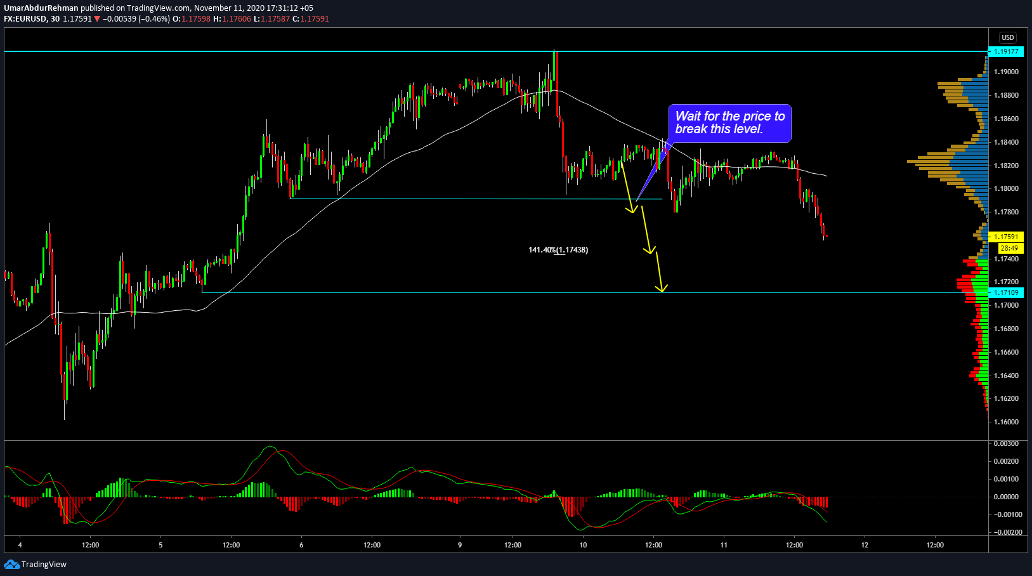Click the 'Wait for the price to break this level.' callout

click(730, 123)
